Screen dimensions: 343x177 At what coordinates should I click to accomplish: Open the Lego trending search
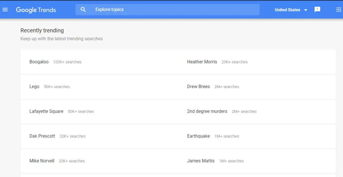[35, 87]
